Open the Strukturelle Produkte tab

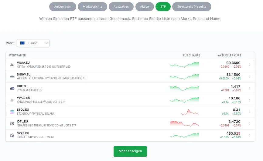tap(192, 7)
